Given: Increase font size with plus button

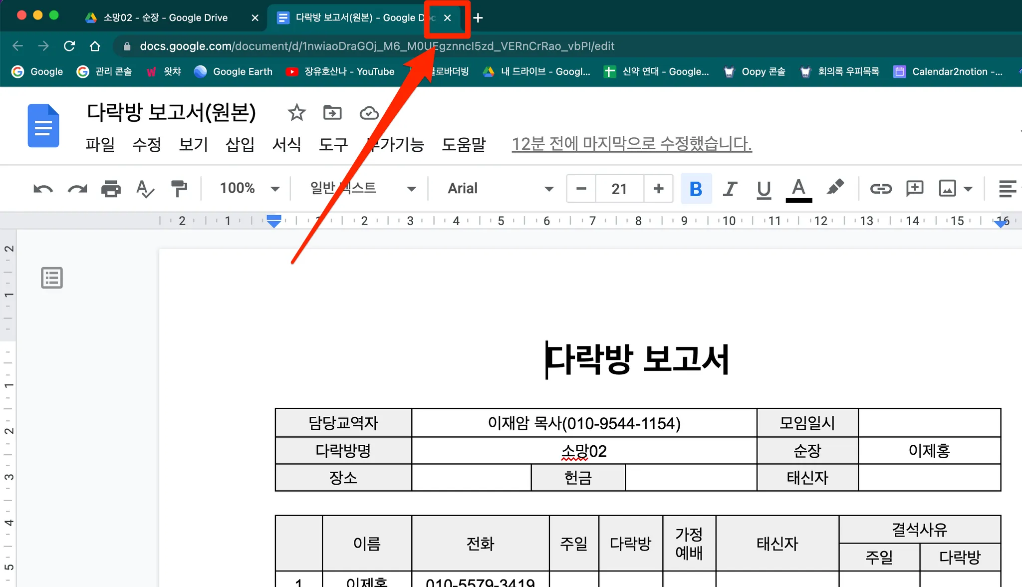Looking at the screenshot, I should [658, 189].
